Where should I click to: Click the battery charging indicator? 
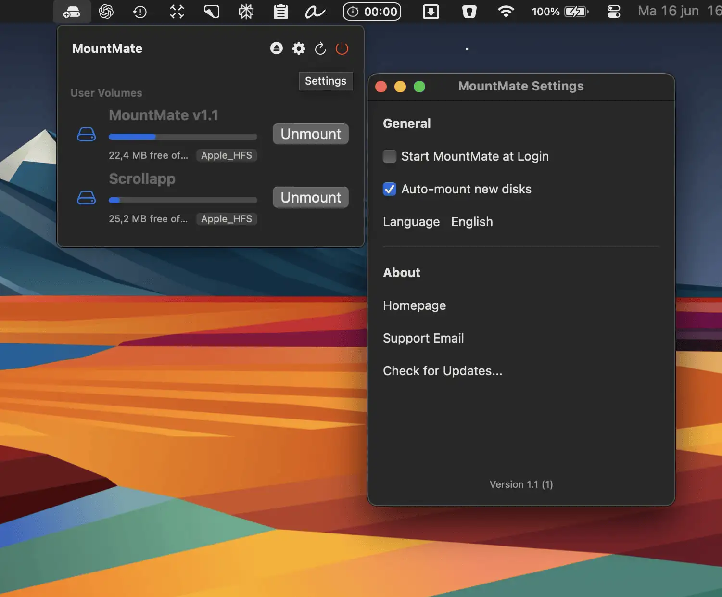coord(576,12)
